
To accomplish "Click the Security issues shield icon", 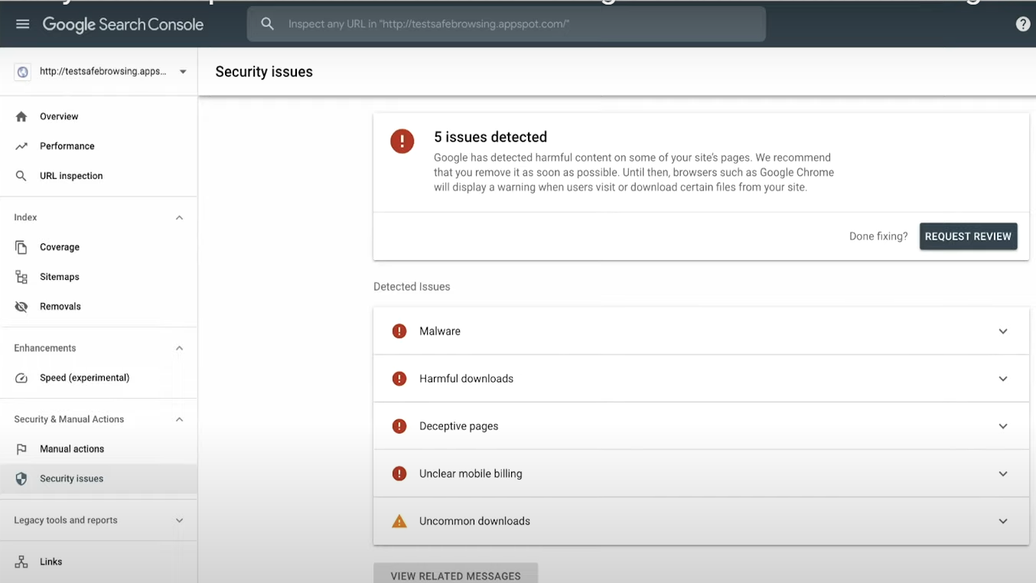I will click(21, 479).
